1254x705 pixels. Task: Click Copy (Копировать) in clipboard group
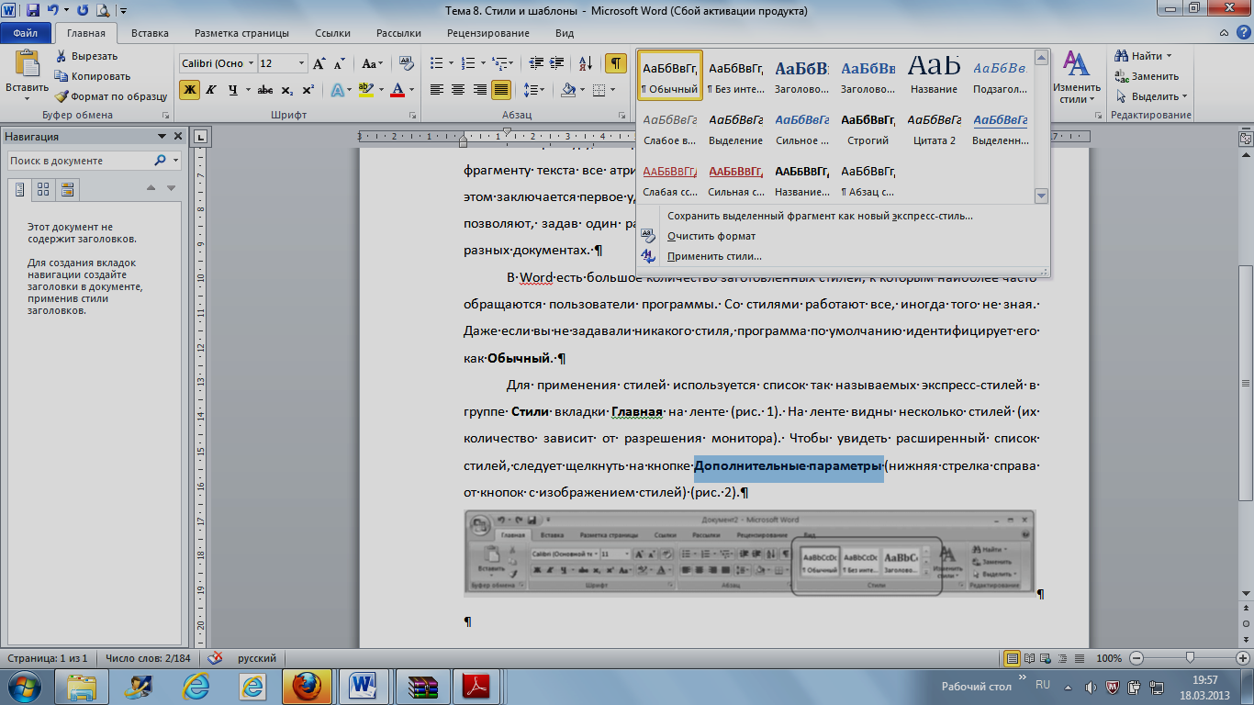click(x=92, y=76)
